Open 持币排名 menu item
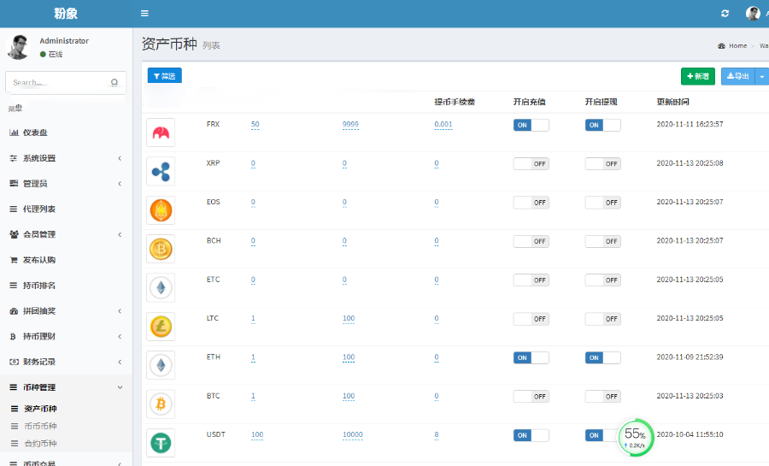Image resolution: width=769 pixels, height=466 pixels. 66,286
